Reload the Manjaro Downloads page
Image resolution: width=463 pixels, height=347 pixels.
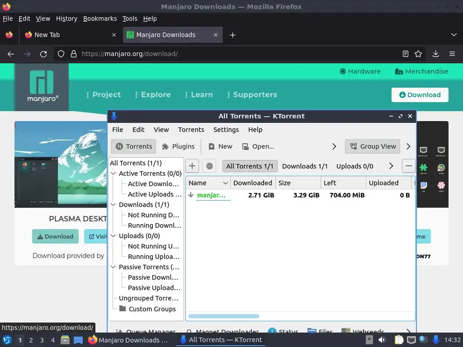(x=43, y=54)
